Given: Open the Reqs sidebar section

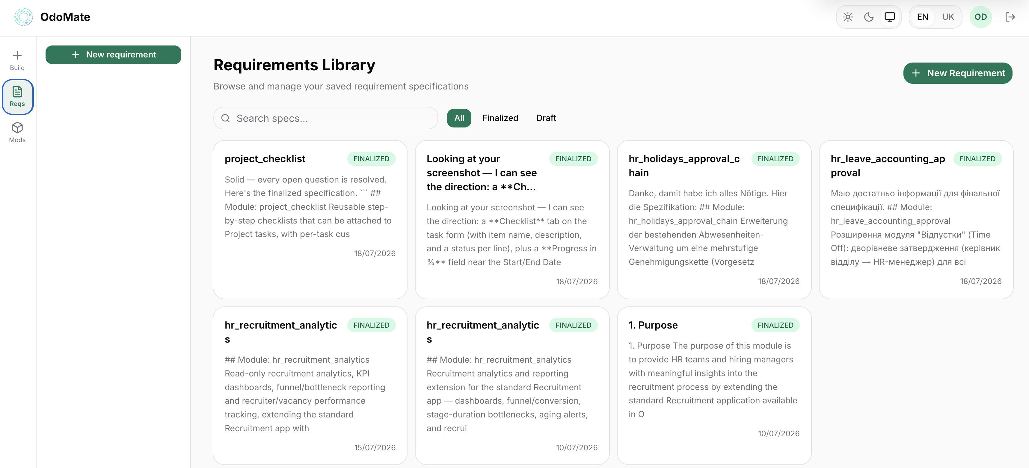Looking at the screenshot, I should pos(17,97).
